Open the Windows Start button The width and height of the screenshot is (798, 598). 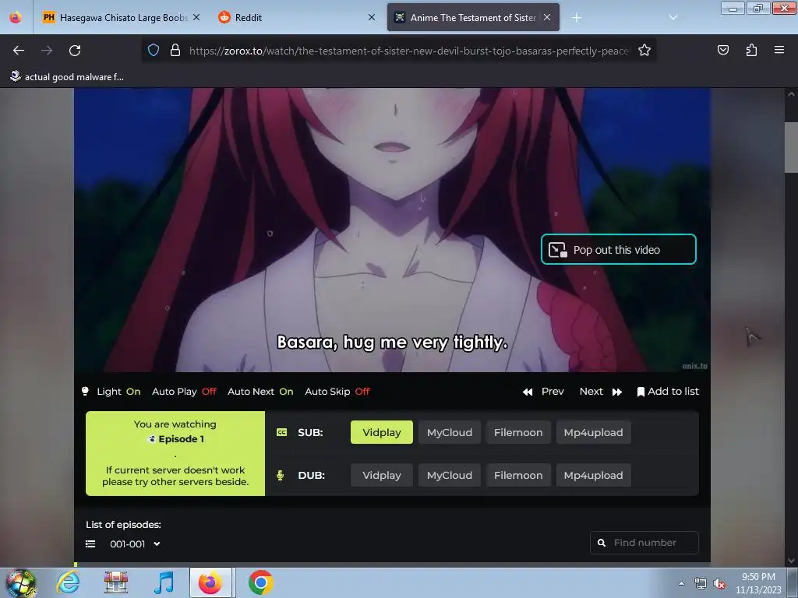(x=21, y=582)
